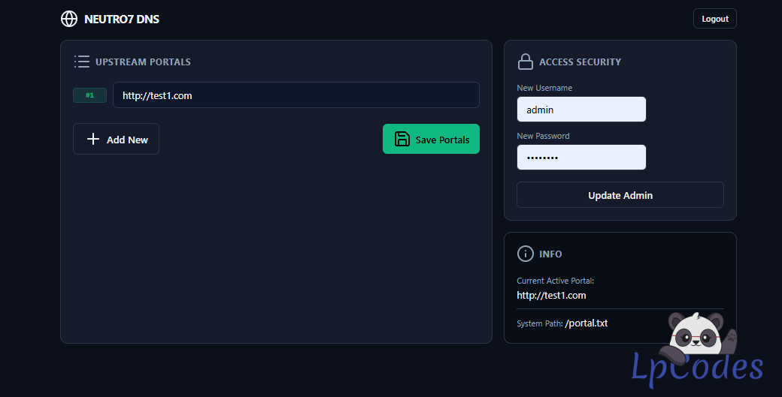
Task: Click the LpCodes watermark text
Action: pos(696,368)
